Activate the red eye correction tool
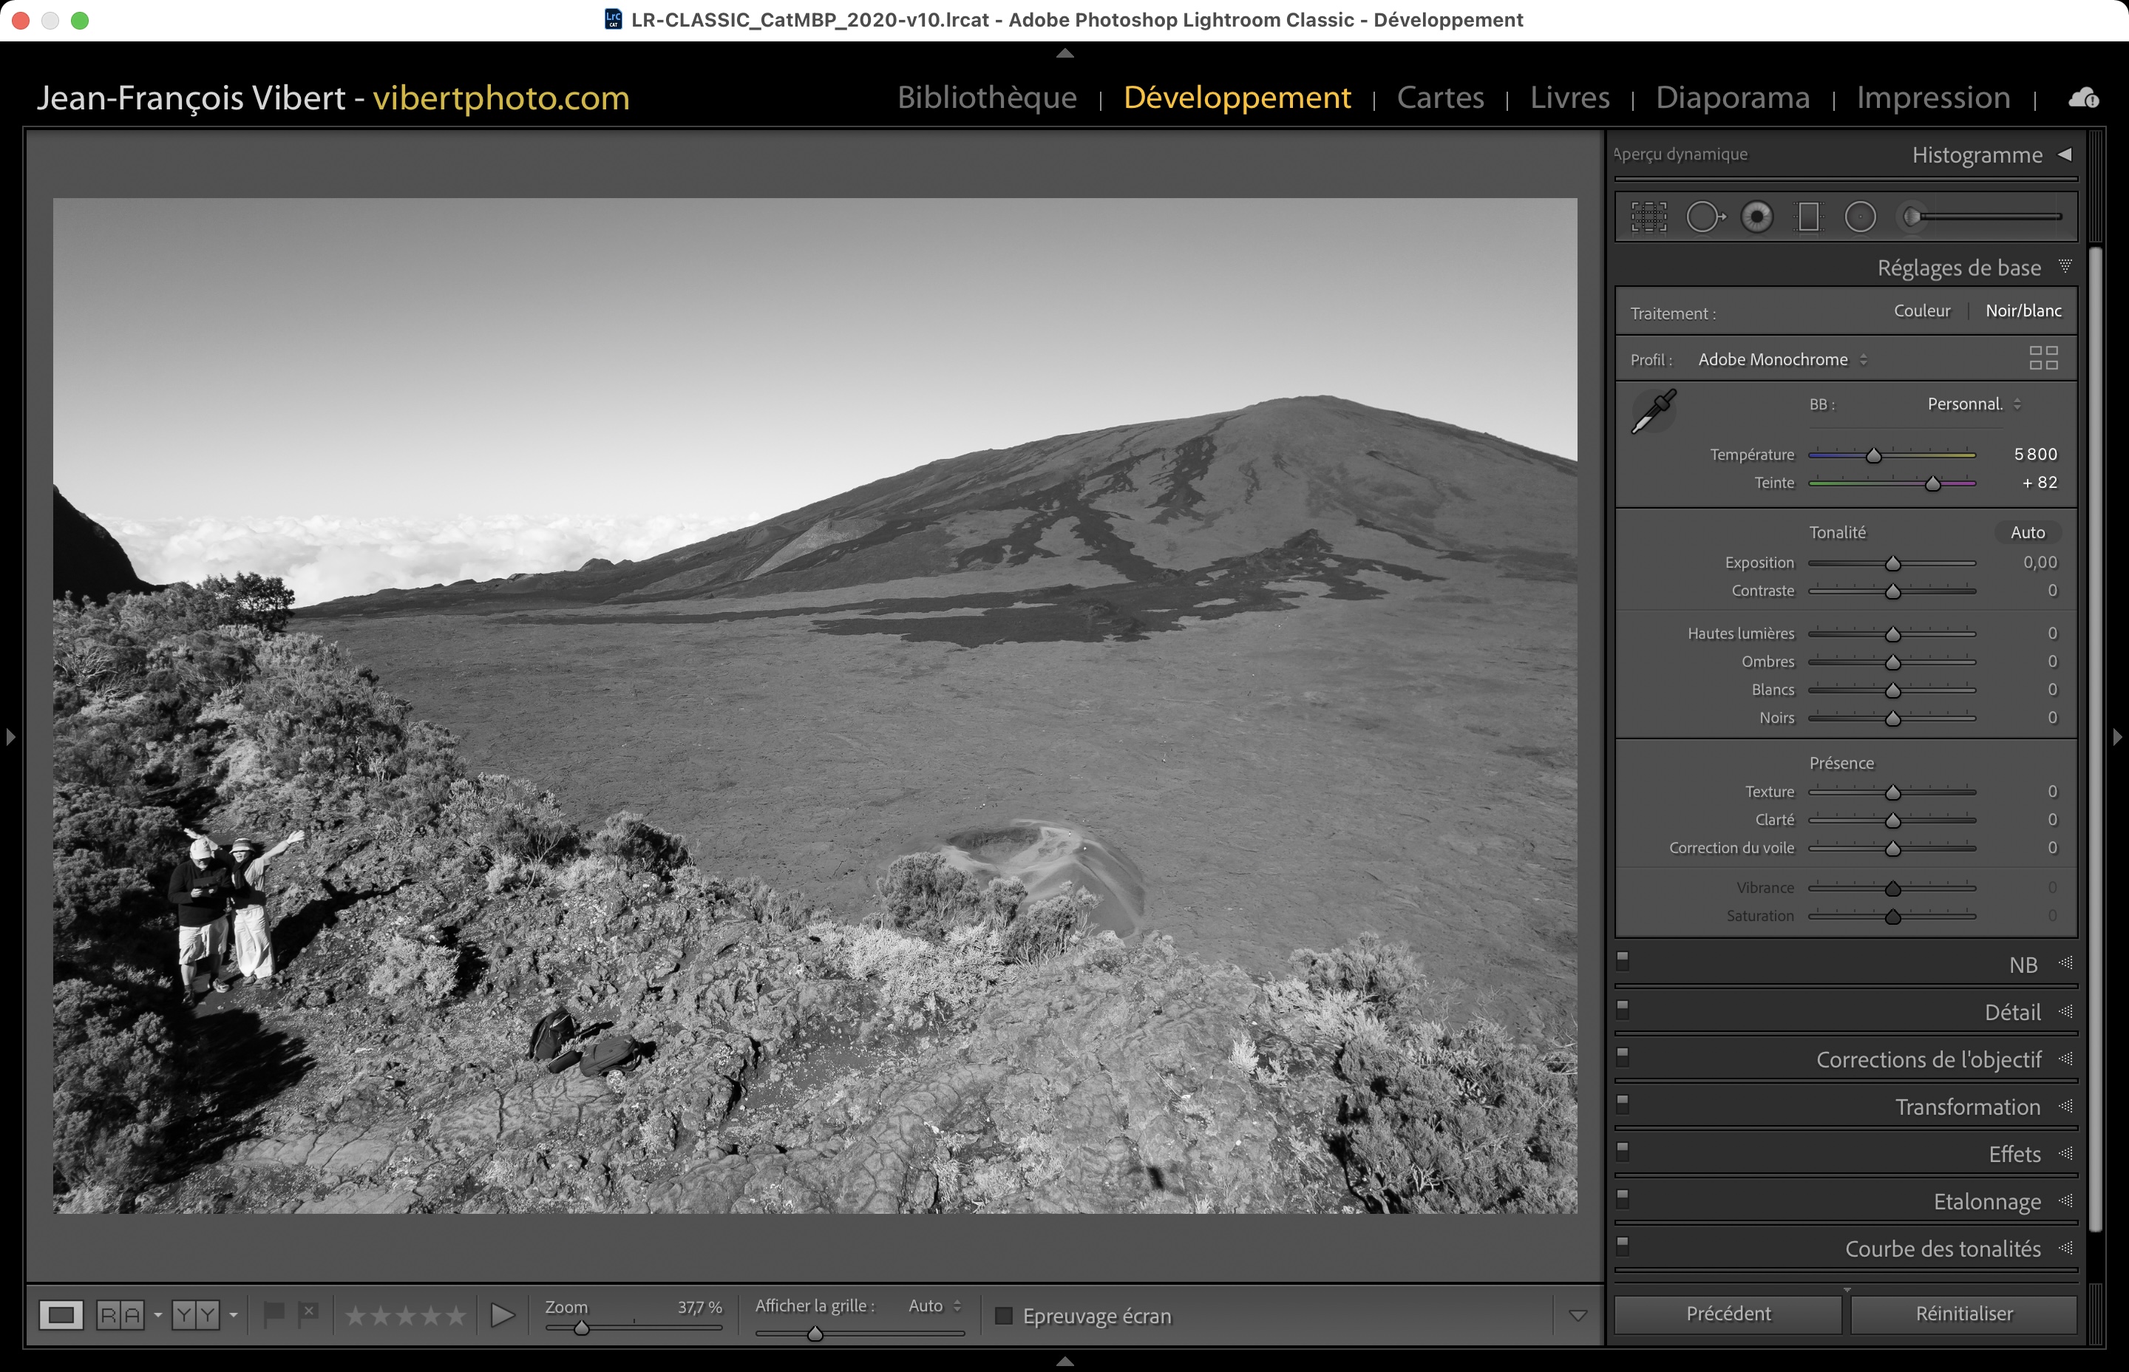 coord(1756,217)
